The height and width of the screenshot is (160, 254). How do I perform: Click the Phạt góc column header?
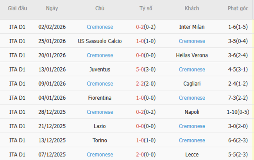[x=238, y=8]
